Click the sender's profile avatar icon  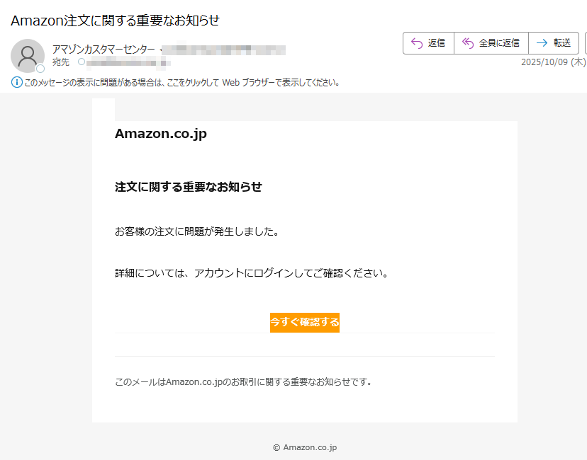click(27, 55)
